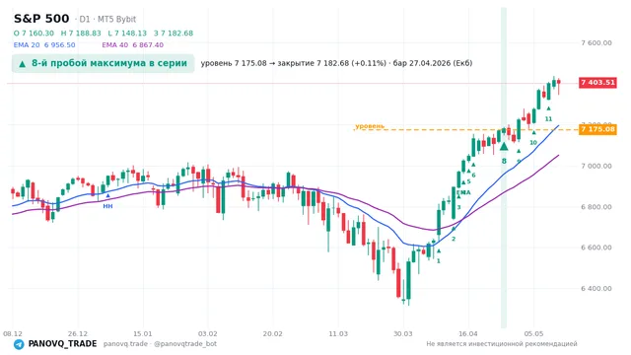Click the 6 600.00 price axis label
The height and width of the screenshot is (355, 631).
[x=596, y=248]
